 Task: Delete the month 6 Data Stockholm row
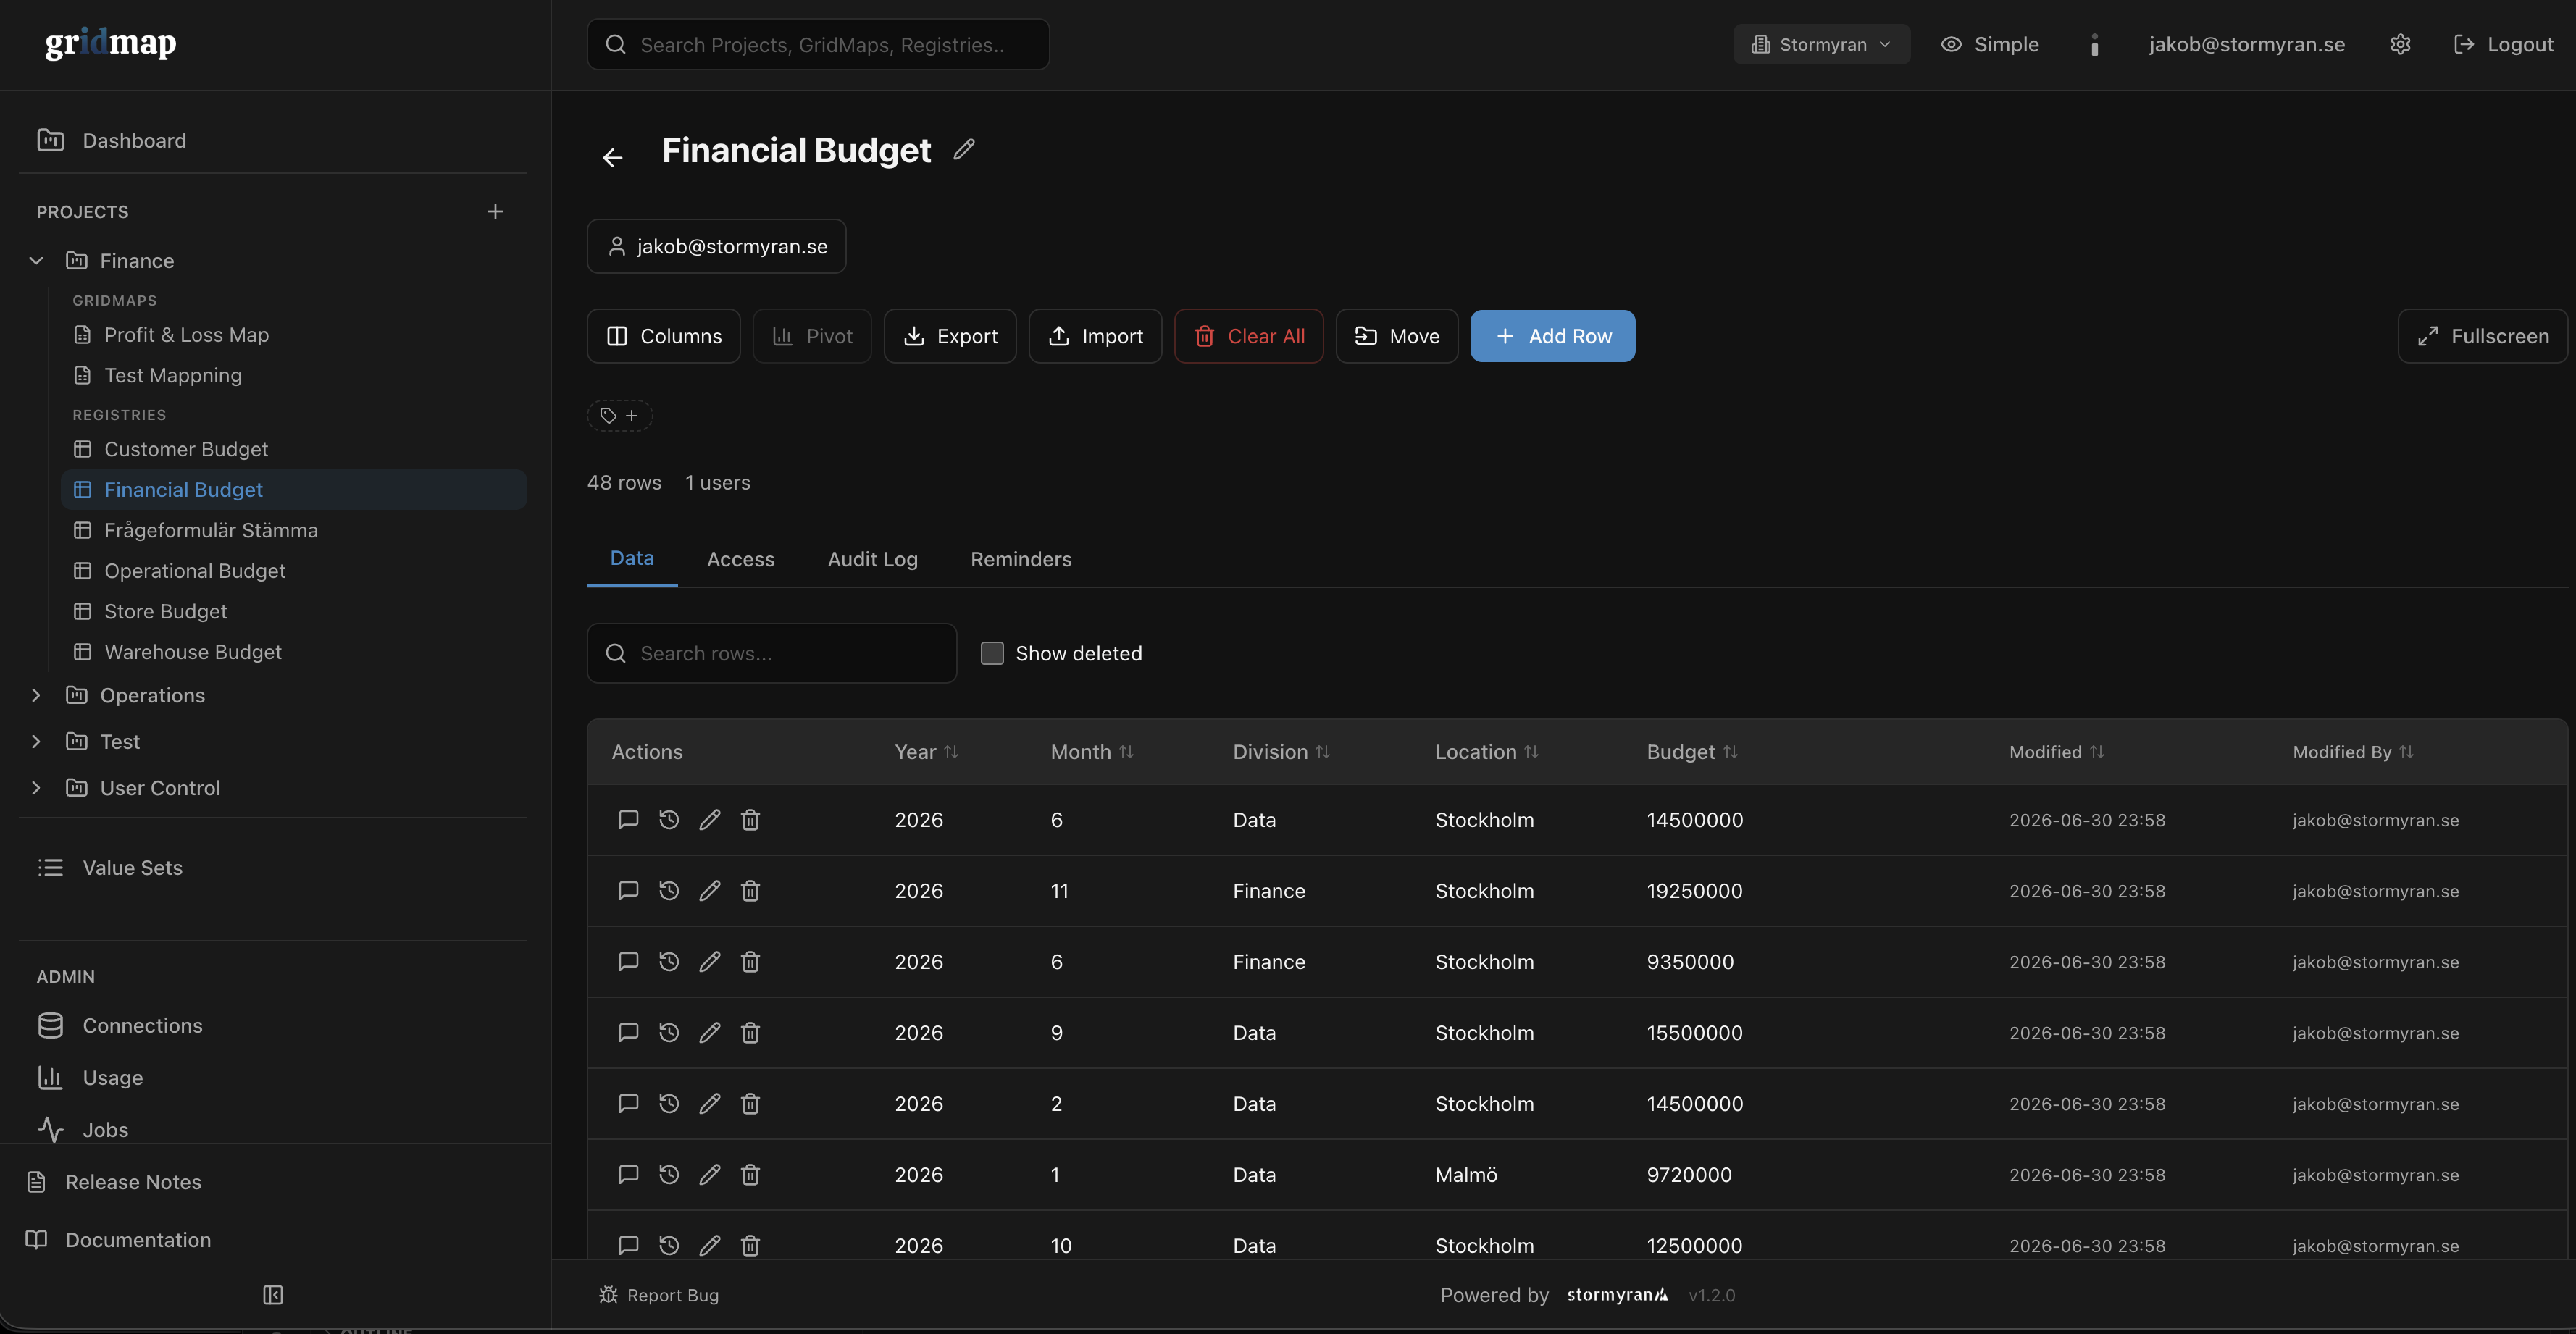[750, 820]
